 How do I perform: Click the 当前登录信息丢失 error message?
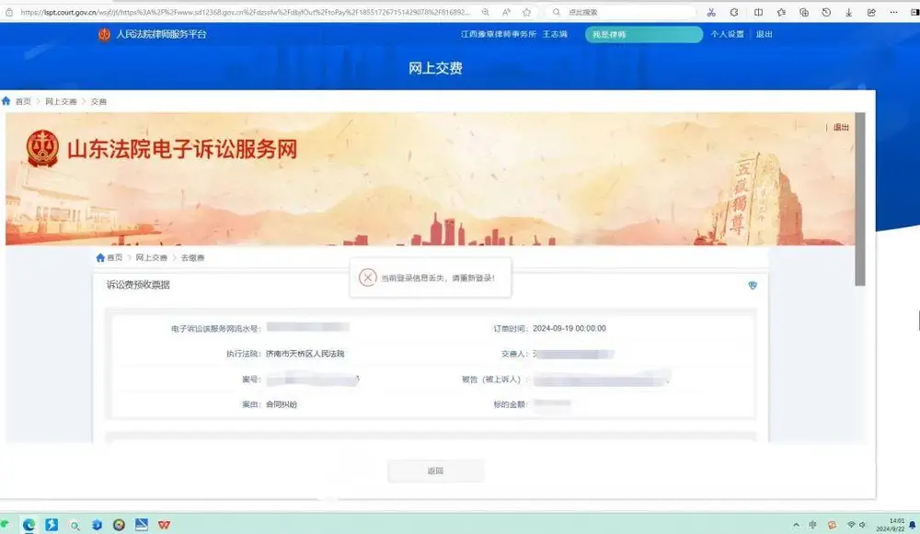pos(438,278)
